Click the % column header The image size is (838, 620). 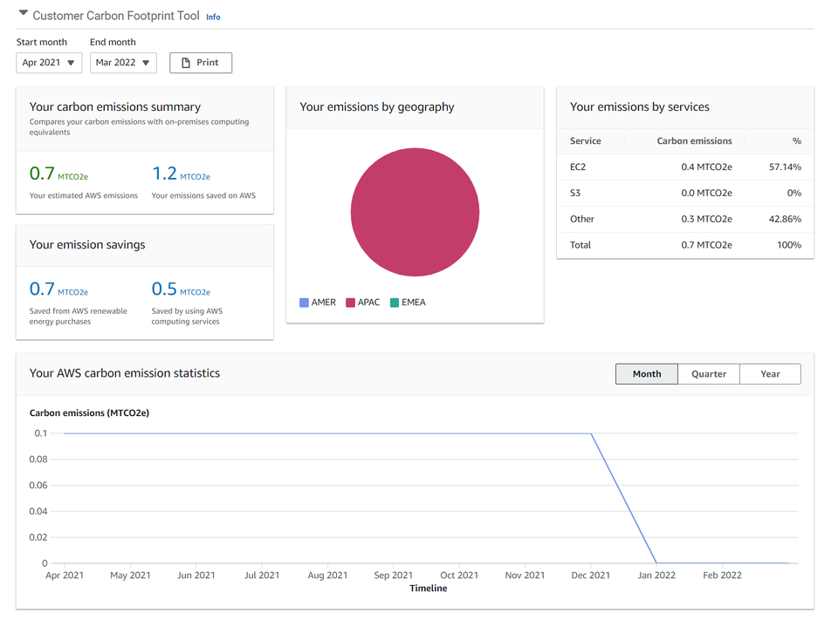pyautogui.click(x=797, y=141)
